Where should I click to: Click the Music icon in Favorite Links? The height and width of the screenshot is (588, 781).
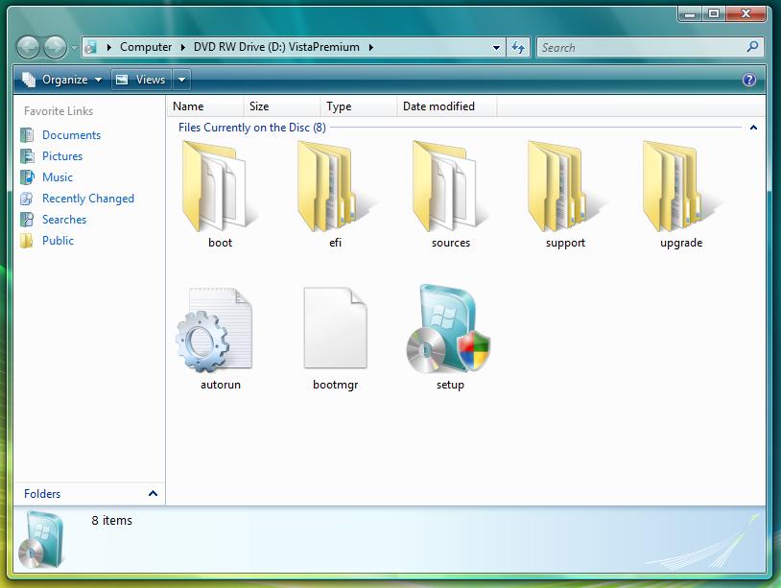coord(27,177)
